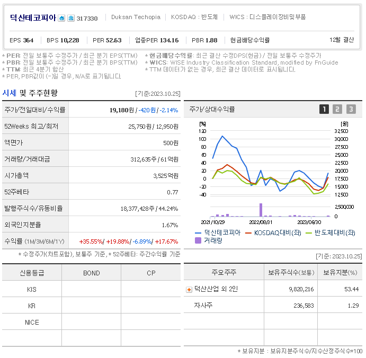Viewport: 366px width, 358px height.
Task: Select the red KOSDAQ대비(좌) legend entry
Action: click(x=273, y=232)
